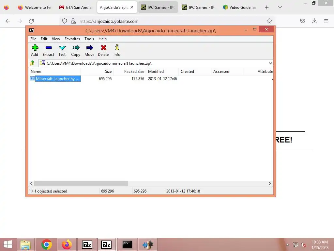Sort by the Attributes column header
The height and width of the screenshot is (251, 334).
pyautogui.click(x=258, y=72)
